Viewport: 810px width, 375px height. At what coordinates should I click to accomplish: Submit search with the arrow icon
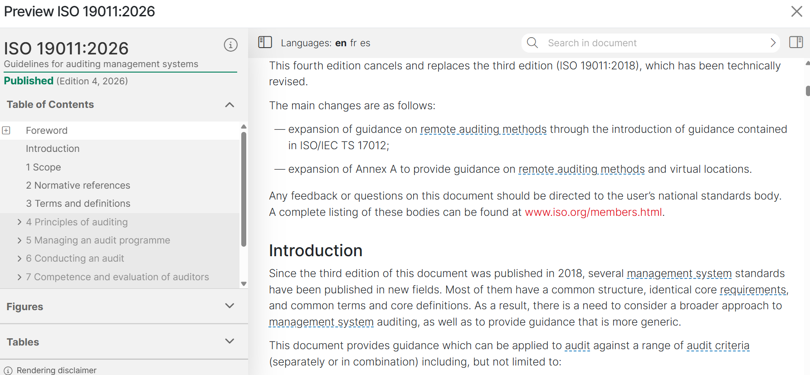[773, 43]
